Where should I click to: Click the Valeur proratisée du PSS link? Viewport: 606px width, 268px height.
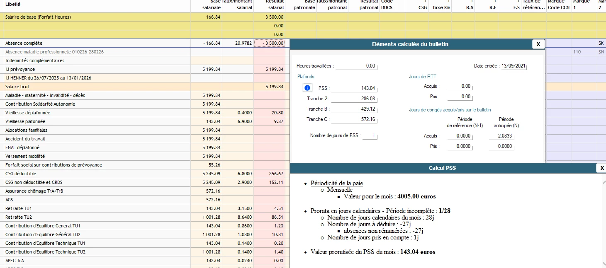tap(354, 252)
